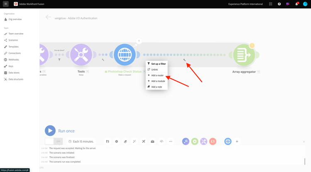Click the log panel scrollbar
This screenshot has height=172, width=311.
click(305, 162)
